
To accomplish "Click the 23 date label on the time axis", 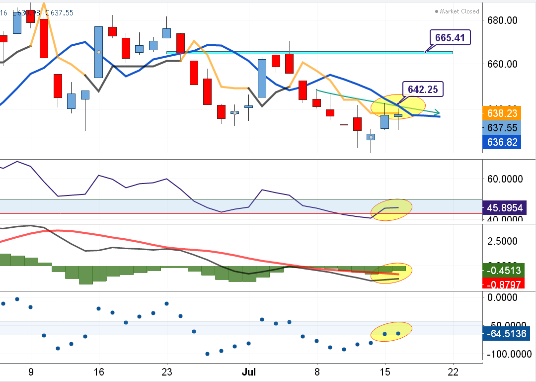I will [x=167, y=372].
